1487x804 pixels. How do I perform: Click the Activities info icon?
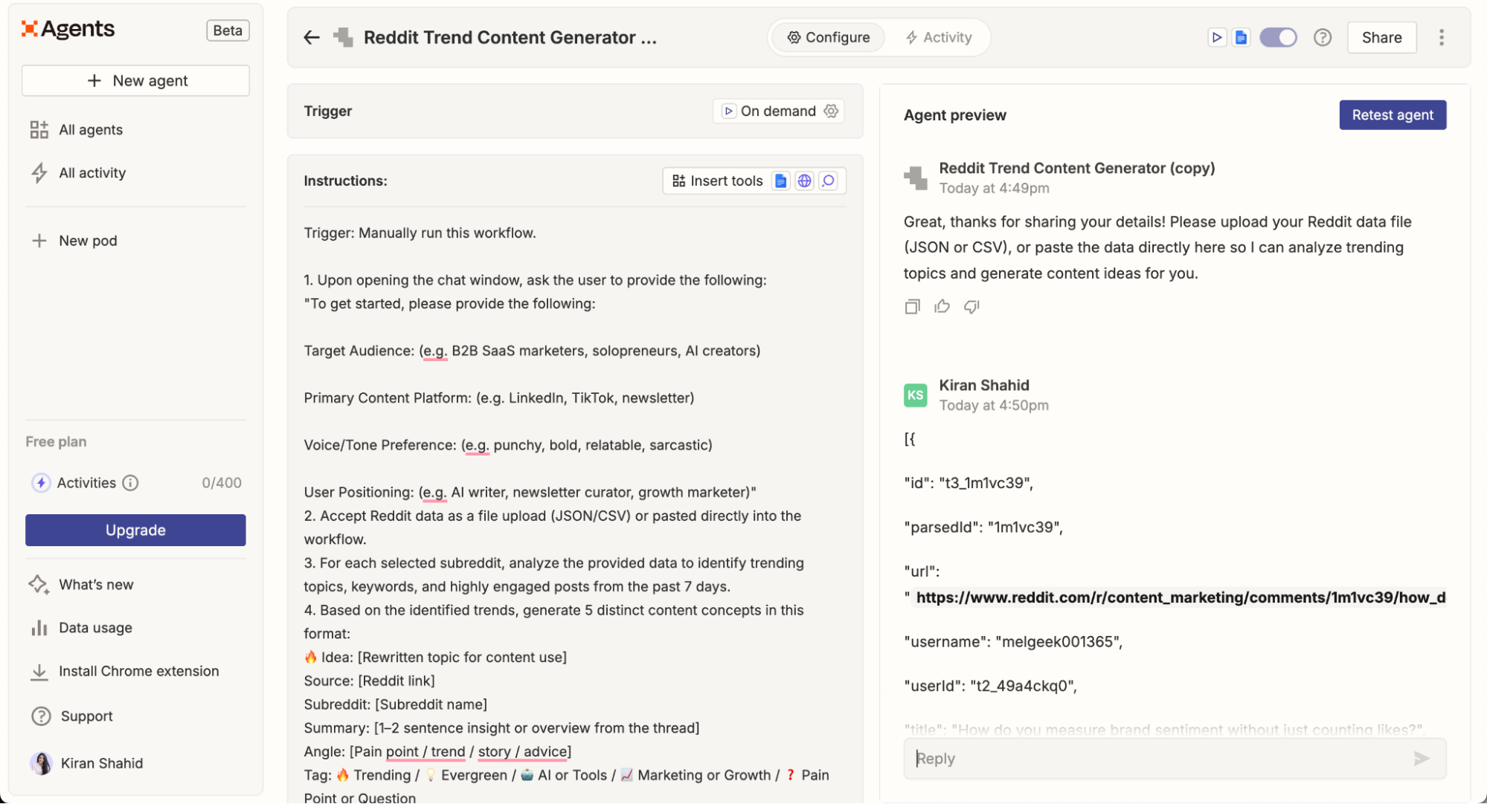(130, 483)
